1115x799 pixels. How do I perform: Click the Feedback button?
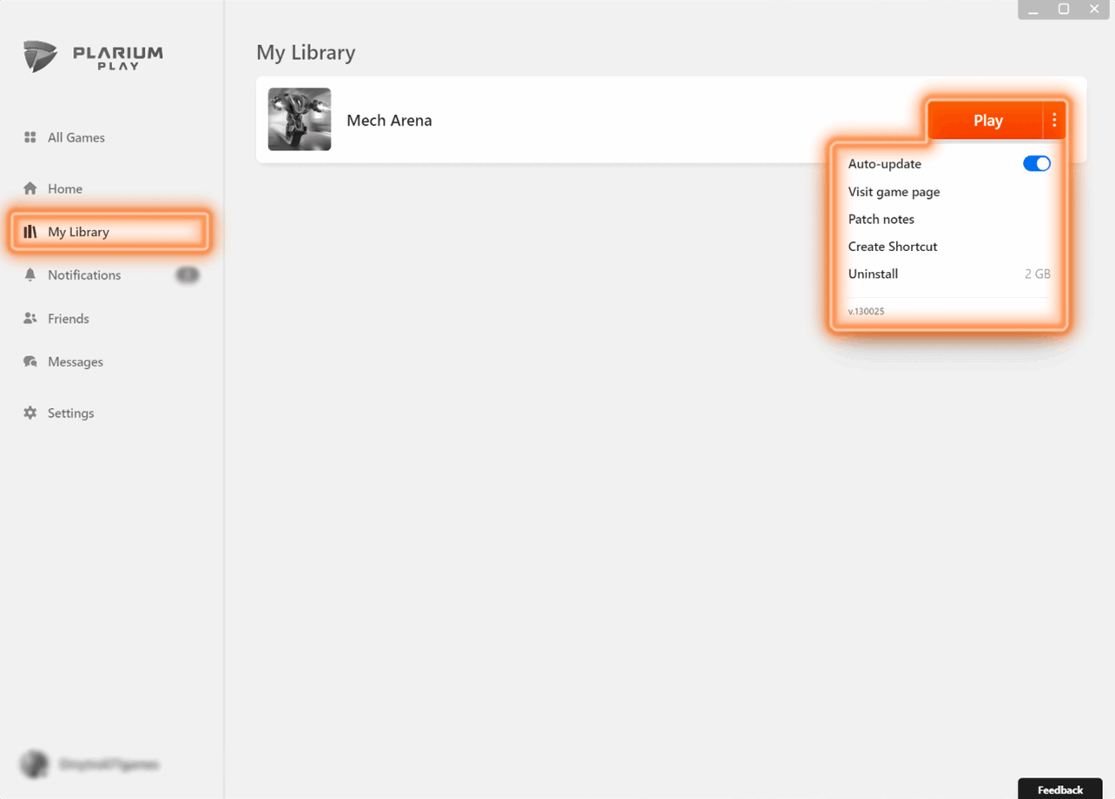[1059, 789]
